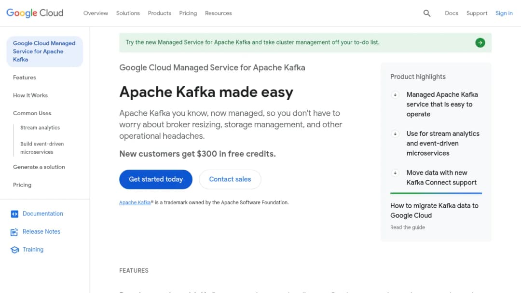Screen dimensions: 521x293
Task: Open the Products menu
Action: point(160,13)
